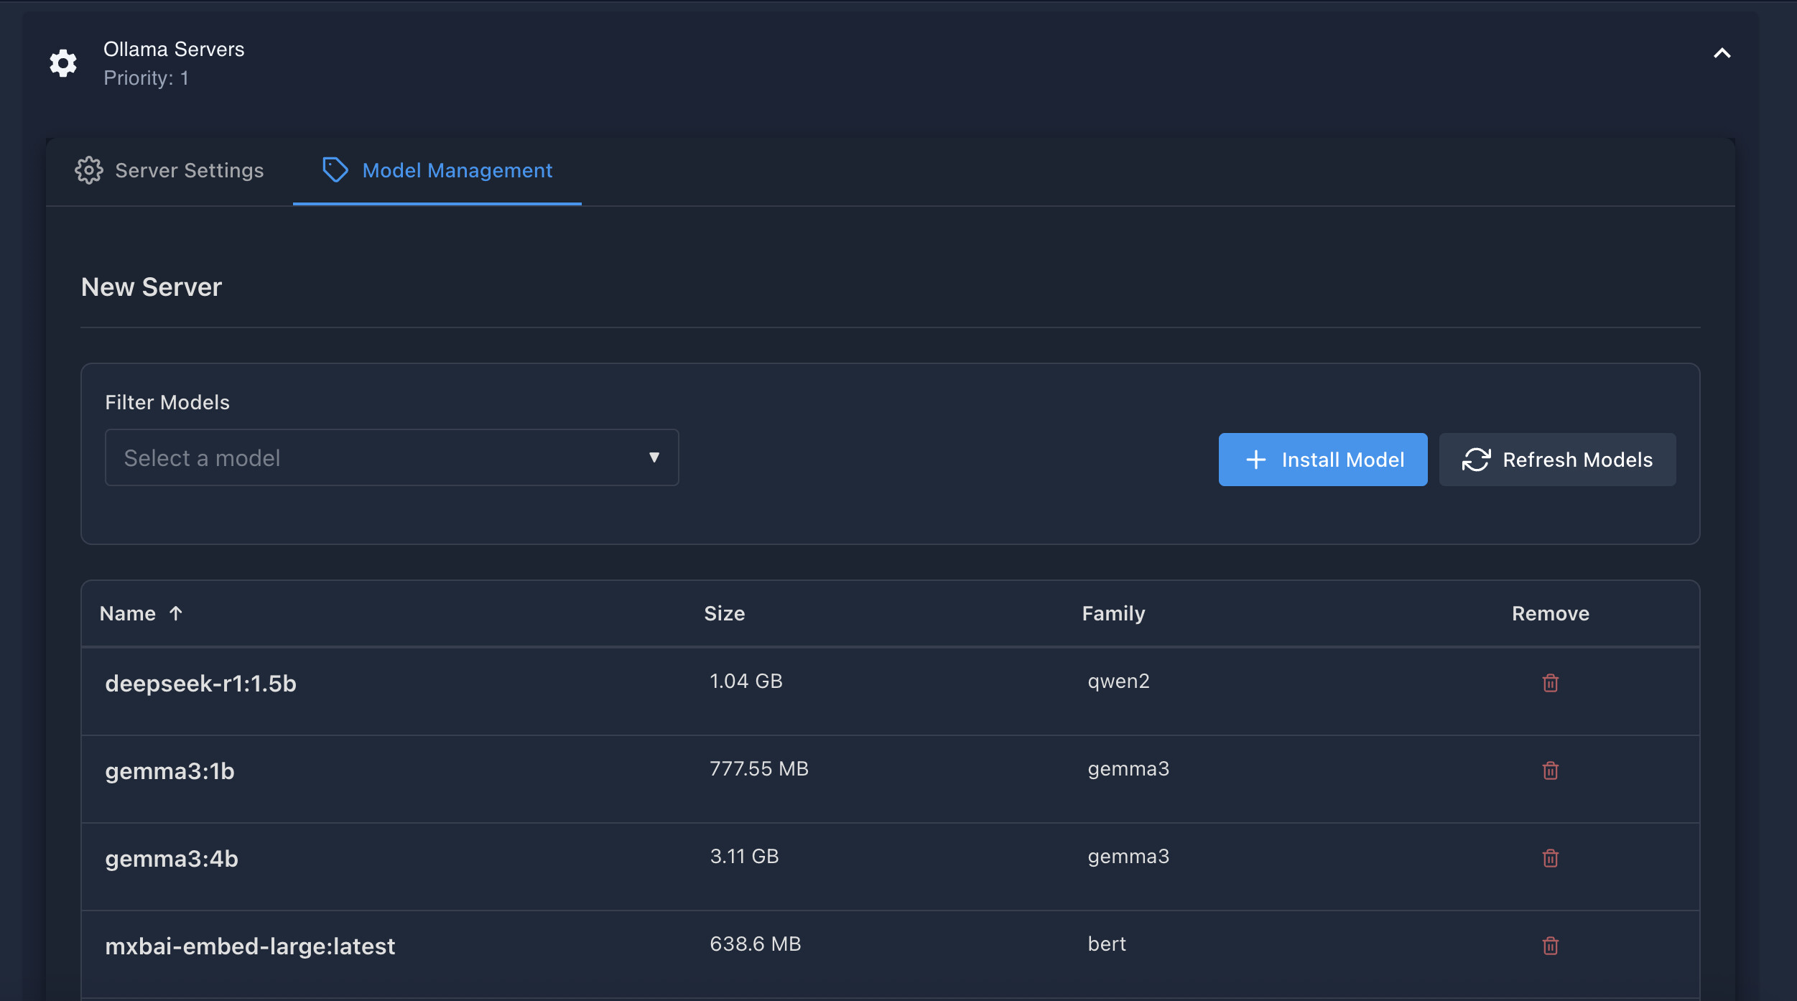Click the Model Management tag icon

[x=335, y=170]
